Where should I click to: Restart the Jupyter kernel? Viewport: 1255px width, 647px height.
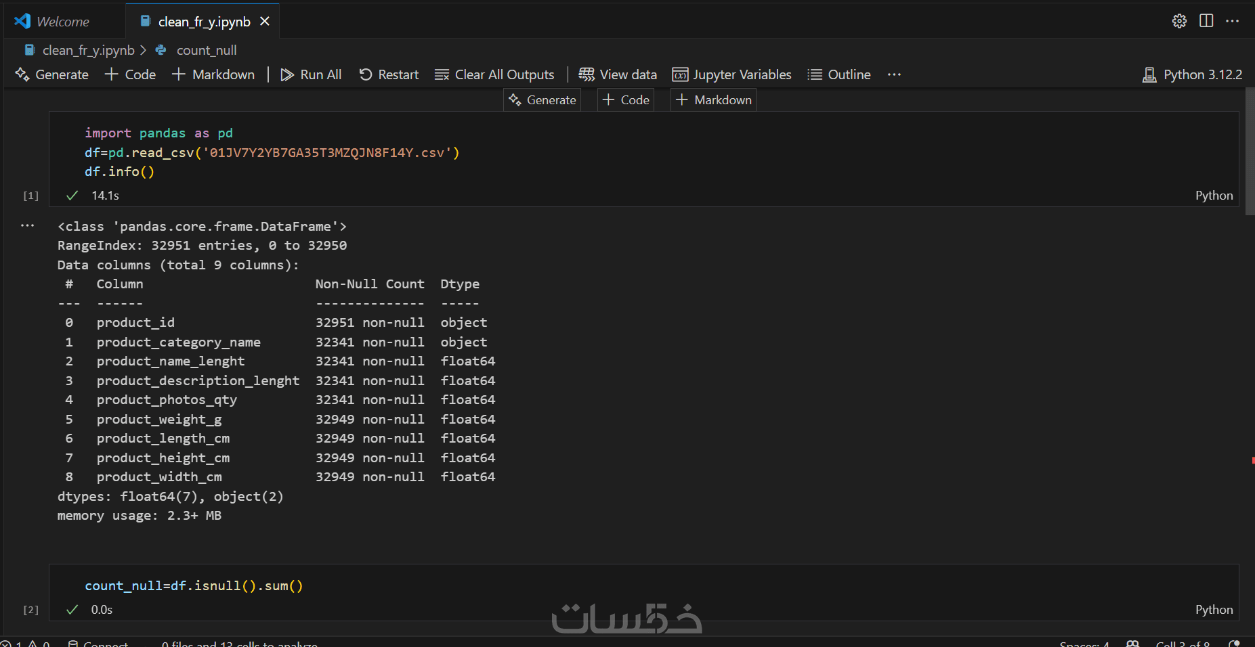pyautogui.click(x=389, y=74)
